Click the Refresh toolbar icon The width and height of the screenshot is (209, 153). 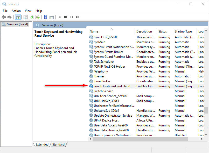pyautogui.click(x=32, y=17)
